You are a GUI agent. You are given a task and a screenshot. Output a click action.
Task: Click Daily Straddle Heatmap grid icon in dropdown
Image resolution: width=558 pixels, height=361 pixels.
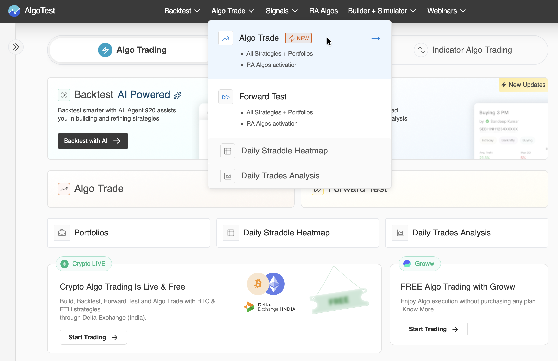tap(228, 151)
